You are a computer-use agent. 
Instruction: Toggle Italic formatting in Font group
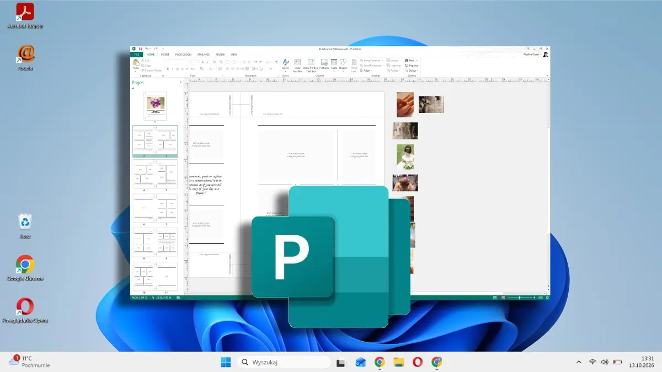point(173,69)
